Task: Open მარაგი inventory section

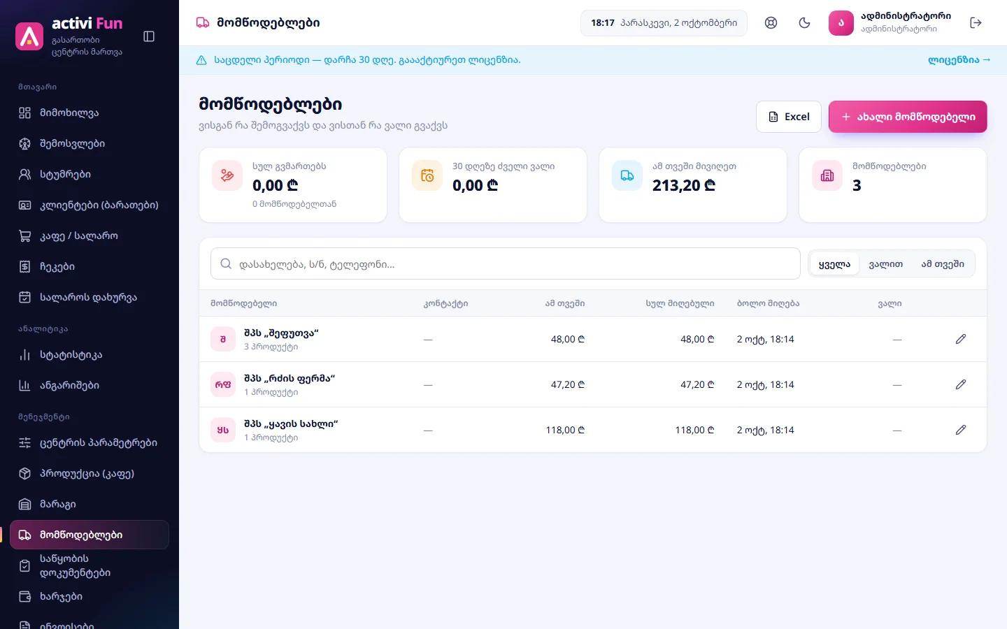Action: [90, 504]
